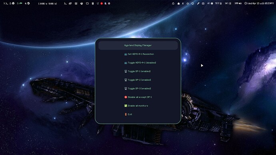The width and height of the screenshot is (276, 155).
Task: Click the power button icon
Action: [x=188, y=3]
